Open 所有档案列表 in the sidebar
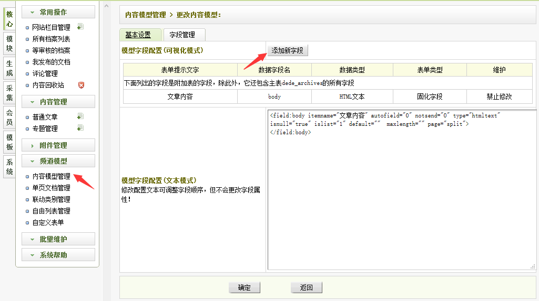The height and width of the screenshot is (301, 539). [x=51, y=39]
